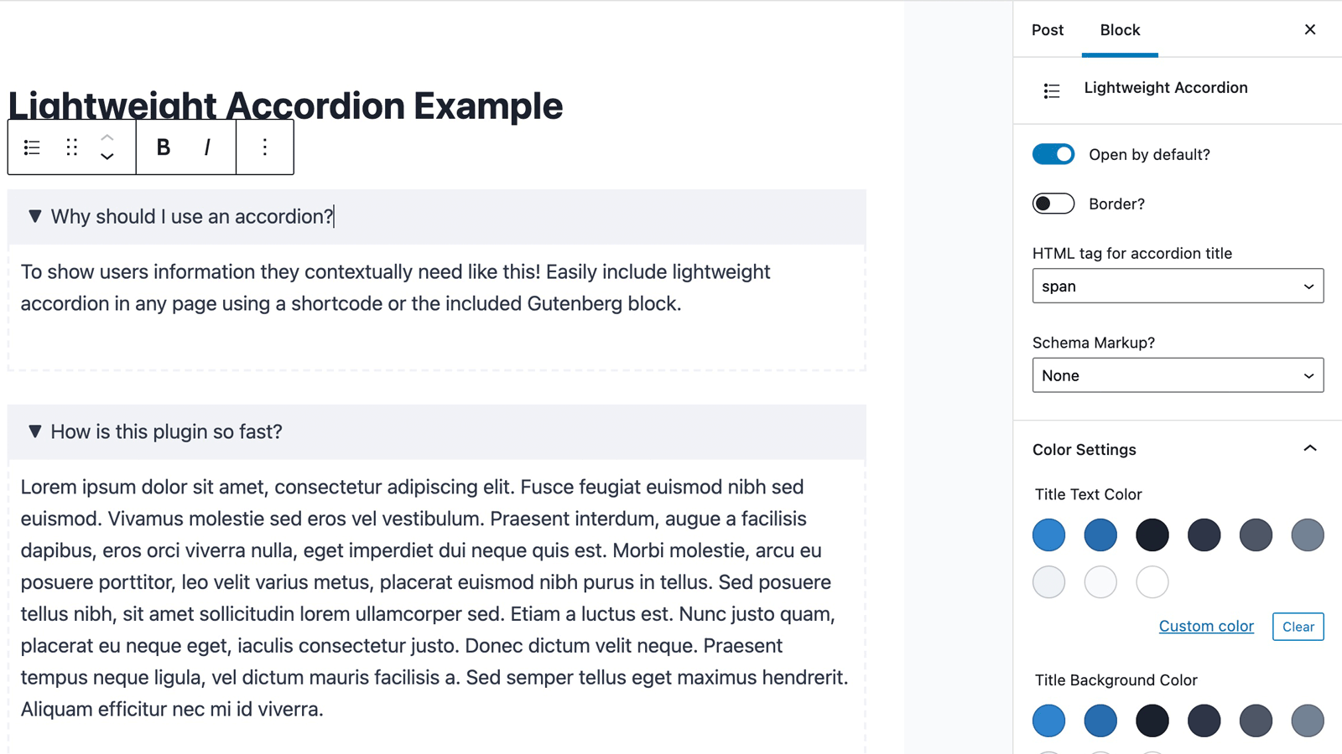
Task: Disable the Open by default toggle
Action: 1053,154
